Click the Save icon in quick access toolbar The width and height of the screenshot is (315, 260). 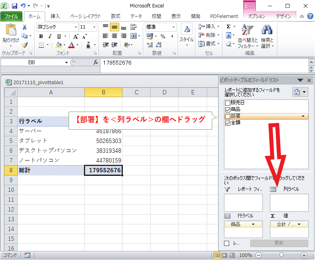(x=15, y=6)
